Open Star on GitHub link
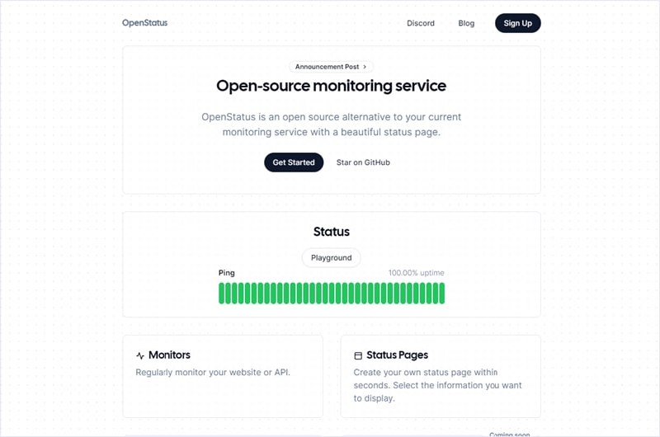Screen dimensions: 660x437 coord(363,162)
